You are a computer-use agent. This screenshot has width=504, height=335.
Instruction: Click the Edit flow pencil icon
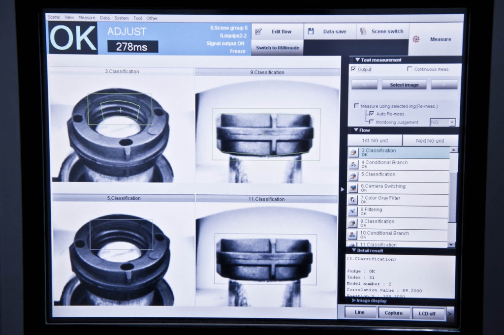[x=258, y=31]
